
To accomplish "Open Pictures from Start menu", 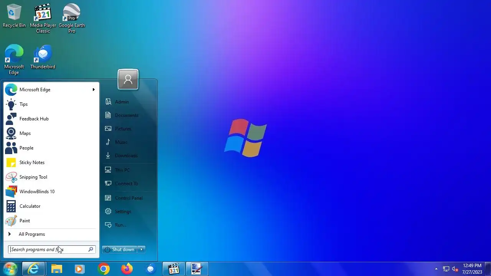I will tap(129, 129).
